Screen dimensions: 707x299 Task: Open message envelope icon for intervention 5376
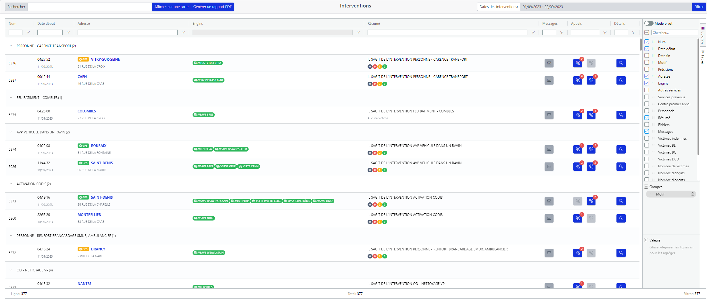pyautogui.click(x=549, y=63)
